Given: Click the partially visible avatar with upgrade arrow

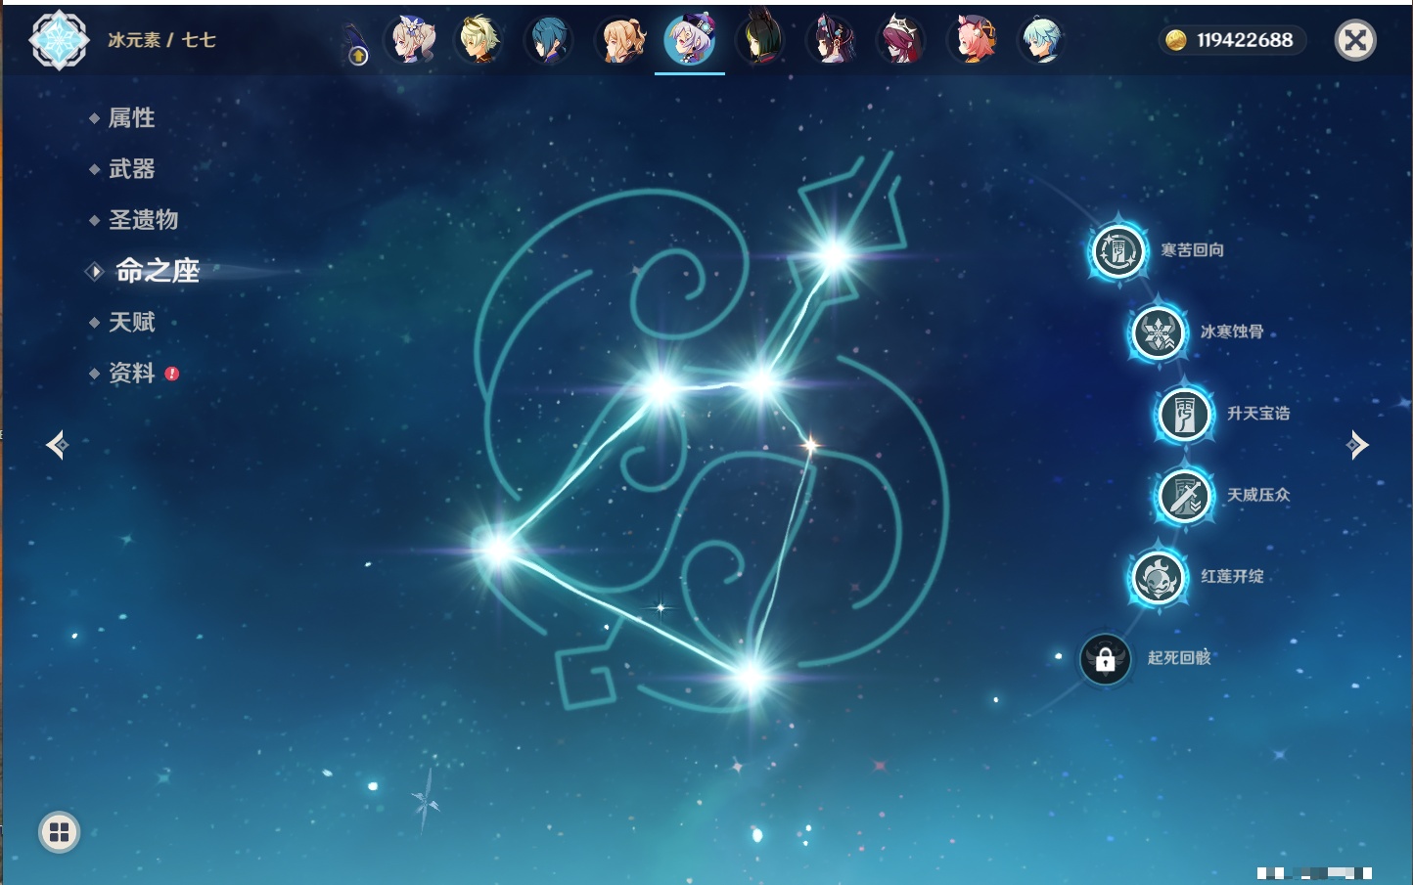Looking at the screenshot, I should pyautogui.click(x=356, y=45).
